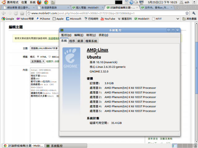Switch to the 檔案系統 tab

(91, 41)
